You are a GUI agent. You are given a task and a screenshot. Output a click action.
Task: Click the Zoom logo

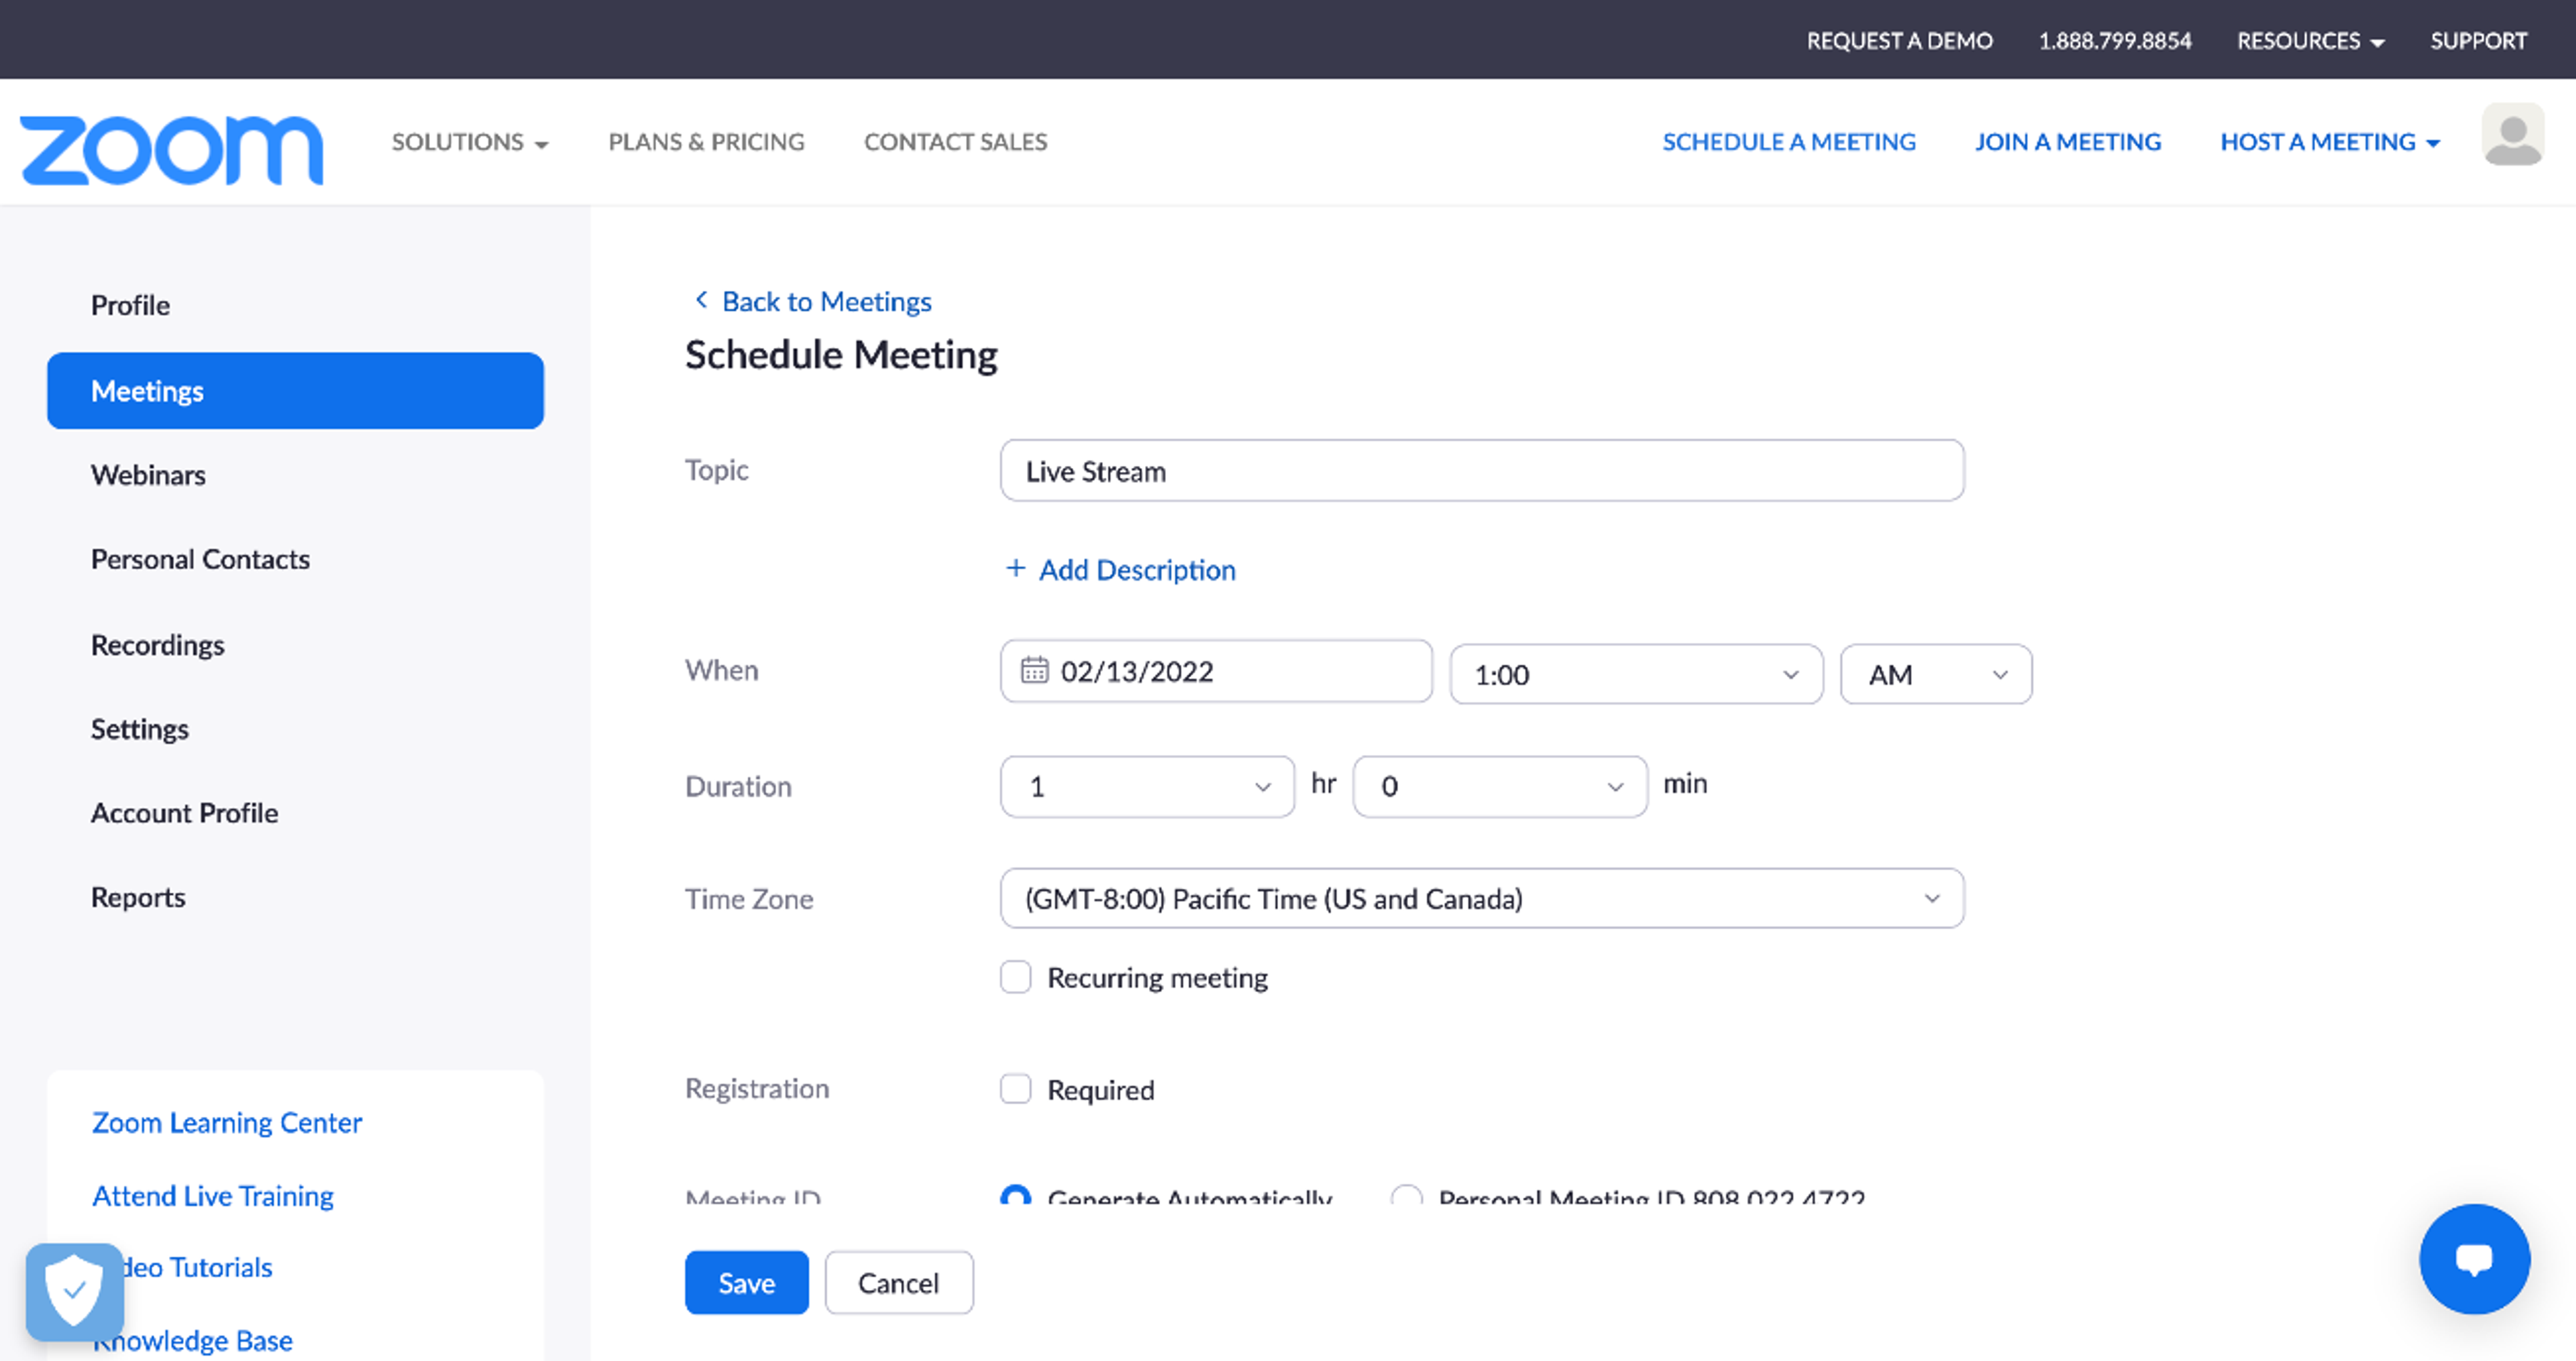tap(171, 150)
